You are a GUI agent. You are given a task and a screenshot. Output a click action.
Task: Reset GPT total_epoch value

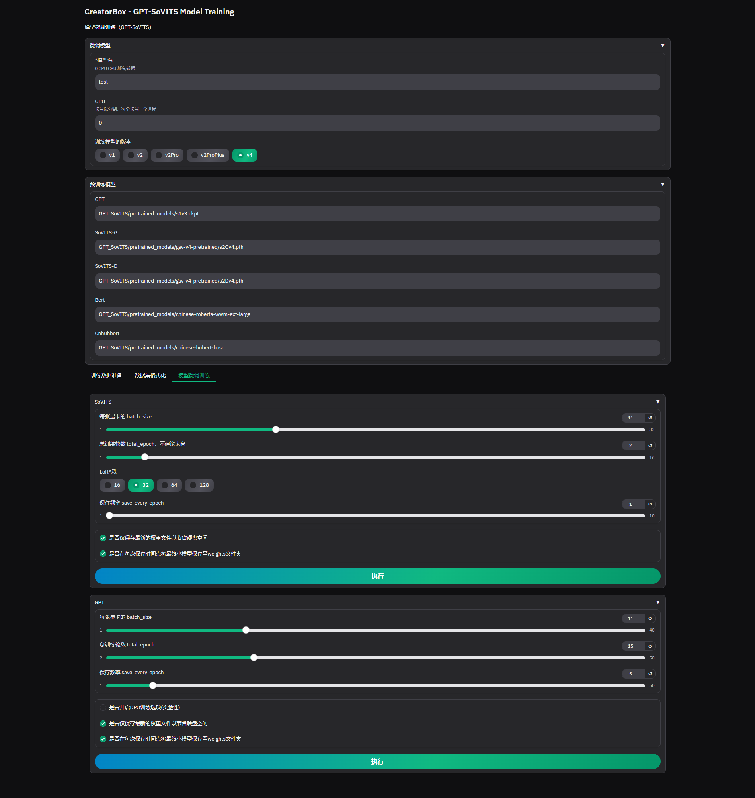pos(650,646)
